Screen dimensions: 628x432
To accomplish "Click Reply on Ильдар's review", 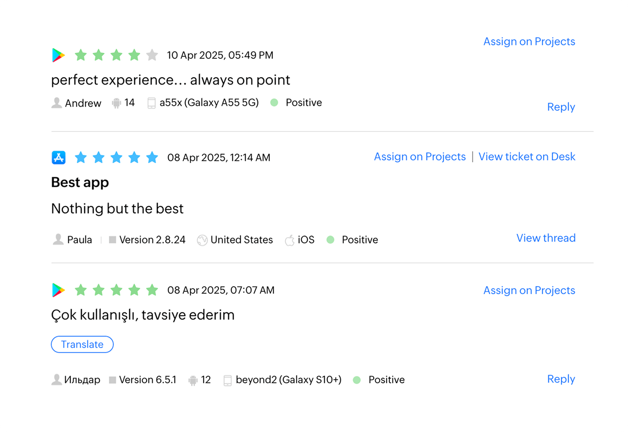I will (x=561, y=379).
